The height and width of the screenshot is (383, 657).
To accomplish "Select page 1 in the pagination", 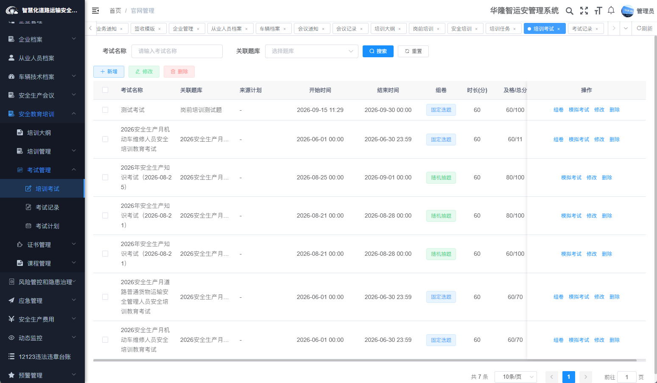I will tap(569, 377).
